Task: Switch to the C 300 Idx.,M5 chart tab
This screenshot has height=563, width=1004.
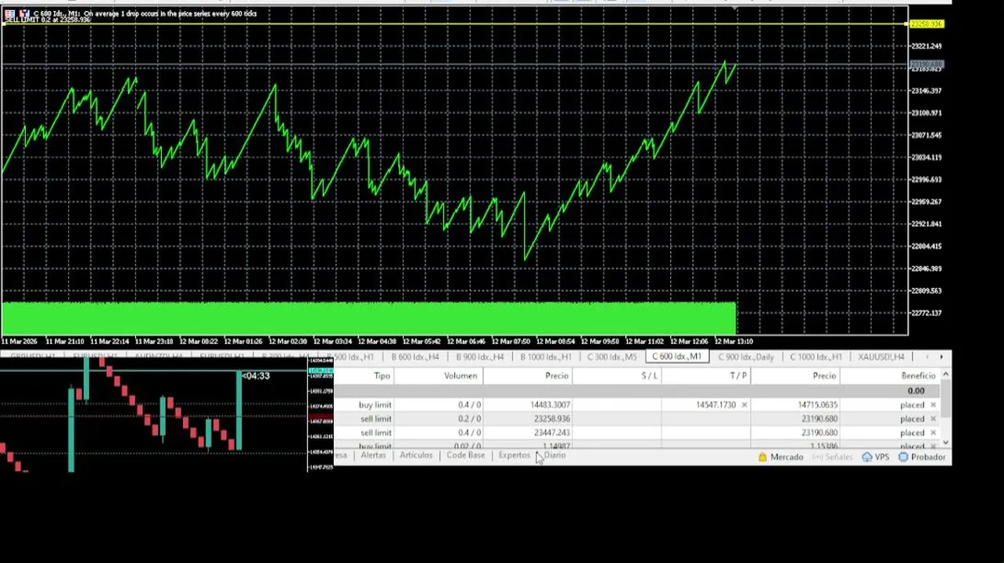Action: [x=611, y=357]
